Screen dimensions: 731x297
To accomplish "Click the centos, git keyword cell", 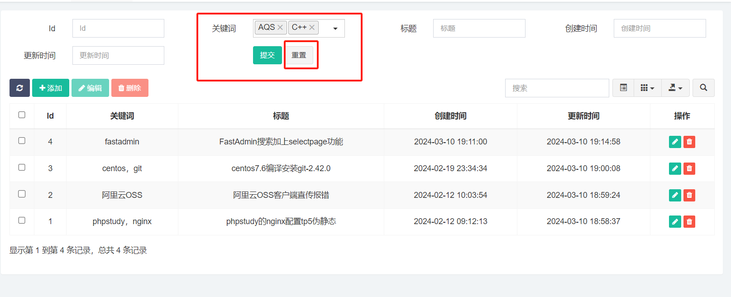I will point(122,168).
